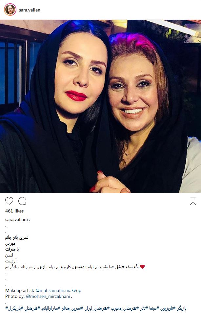View the list of 461 likes

click(14, 211)
